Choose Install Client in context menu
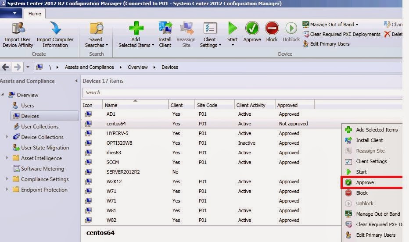This screenshot has width=409, height=242. pyautogui.click(x=373, y=140)
